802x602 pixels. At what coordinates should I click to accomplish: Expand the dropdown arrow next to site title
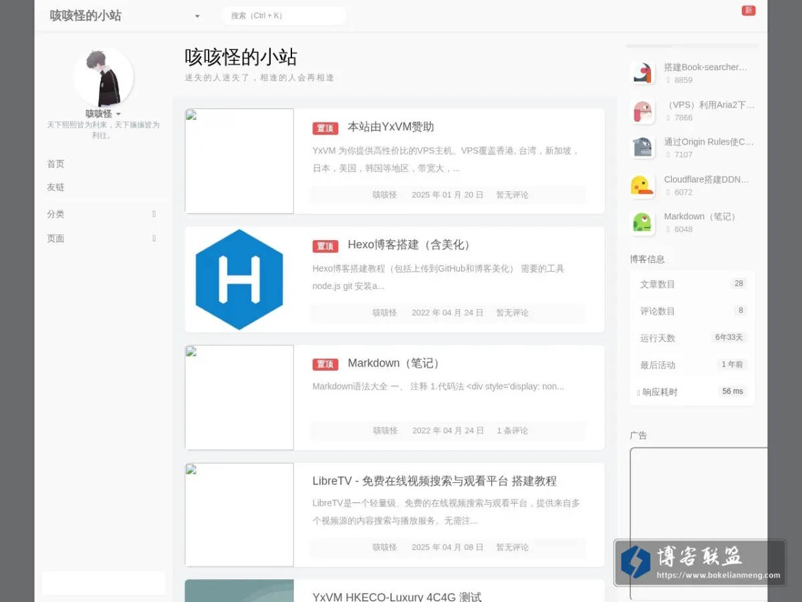pyautogui.click(x=197, y=16)
